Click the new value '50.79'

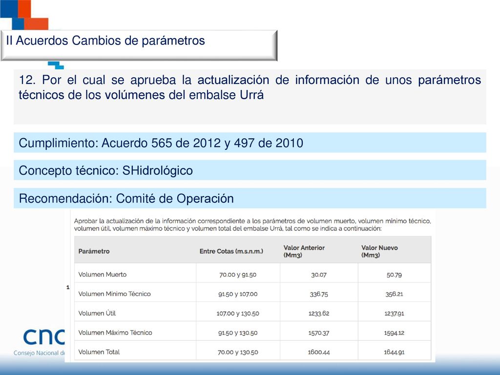pyautogui.click(x=394, y=275)
